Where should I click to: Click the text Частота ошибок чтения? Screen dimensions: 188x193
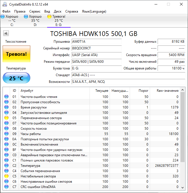(39, 97)
